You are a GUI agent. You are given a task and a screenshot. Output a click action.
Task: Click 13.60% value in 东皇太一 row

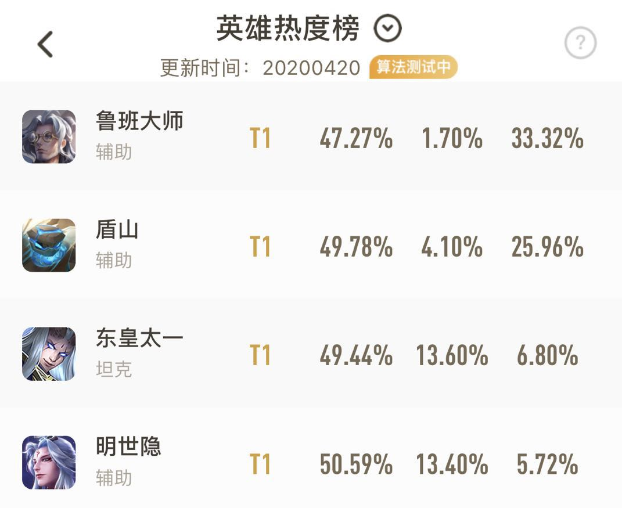tap(452, 355)
